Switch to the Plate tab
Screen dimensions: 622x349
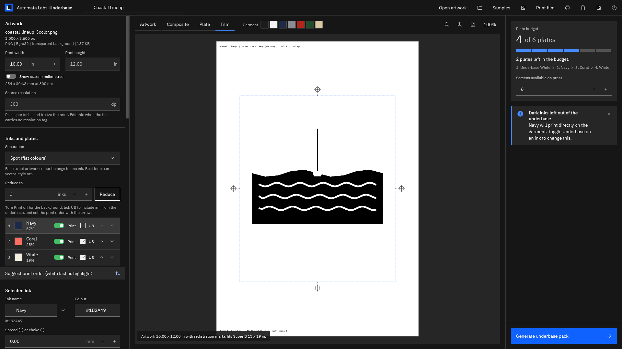pyautogui.click(x=204, y=25)
